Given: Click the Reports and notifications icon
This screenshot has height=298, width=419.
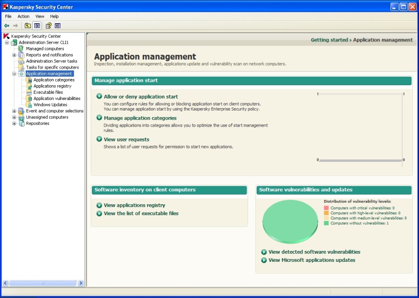Looking at the screenshot, I should (x=21, y=55).
